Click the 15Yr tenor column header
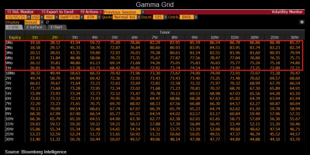Viewport: 310px width, 155px height. 235,37
